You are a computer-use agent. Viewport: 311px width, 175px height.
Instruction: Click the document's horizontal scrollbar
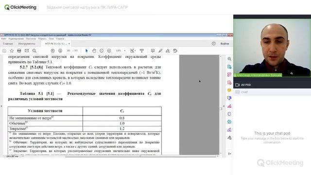[x=140, y=157]
